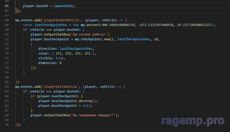This screenshot has height=132, width=230.
Task: Click the opening brace on line 53
Action: click(x=32, y=44)
